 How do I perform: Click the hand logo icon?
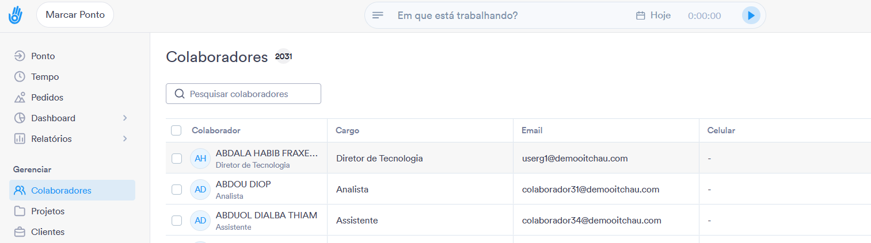16,15
